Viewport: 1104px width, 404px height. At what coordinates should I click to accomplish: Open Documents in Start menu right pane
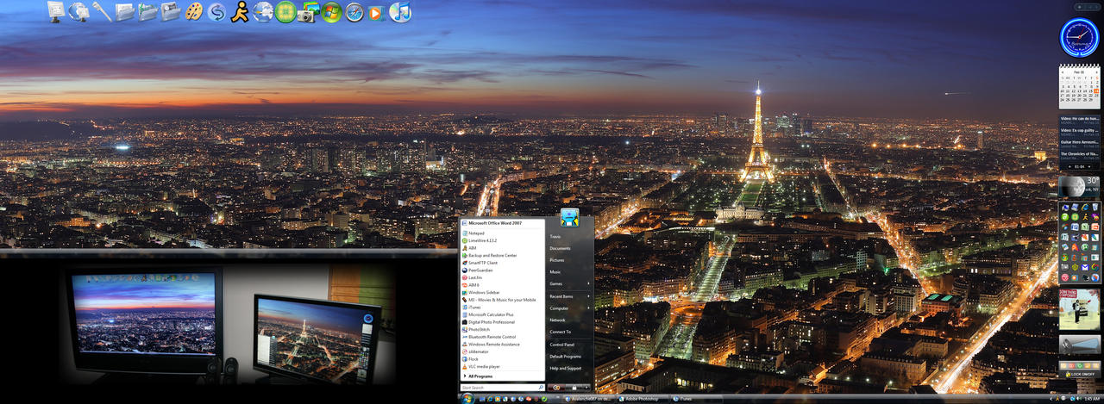click(561, 248)
